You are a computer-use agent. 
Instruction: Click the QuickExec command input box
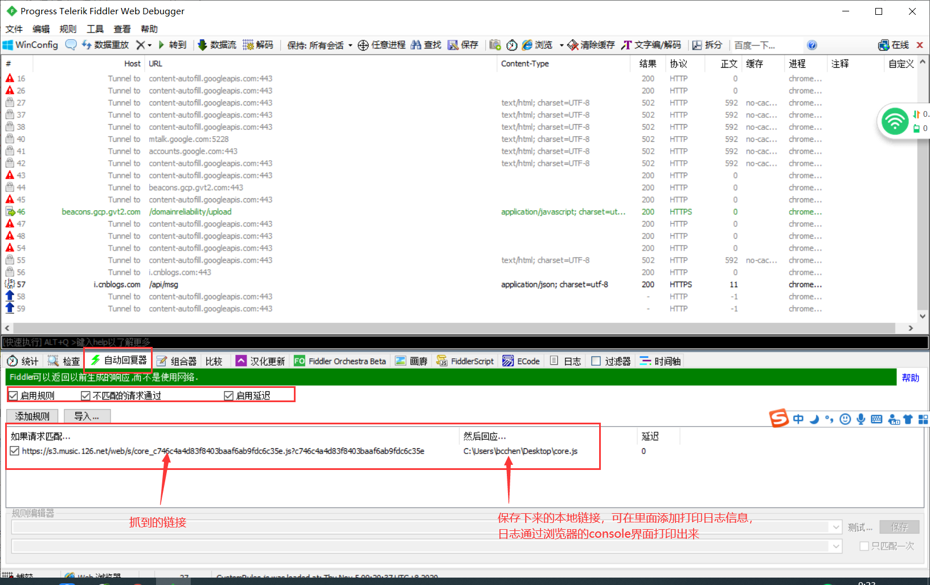[x=465, y=342]
